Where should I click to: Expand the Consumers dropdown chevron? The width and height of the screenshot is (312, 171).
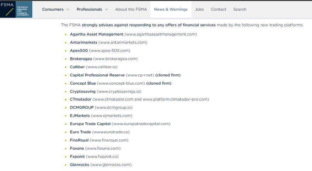[68, 9]
